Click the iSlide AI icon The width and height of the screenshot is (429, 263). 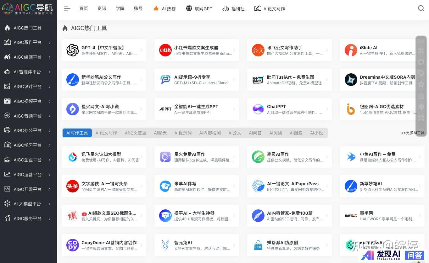351,50
